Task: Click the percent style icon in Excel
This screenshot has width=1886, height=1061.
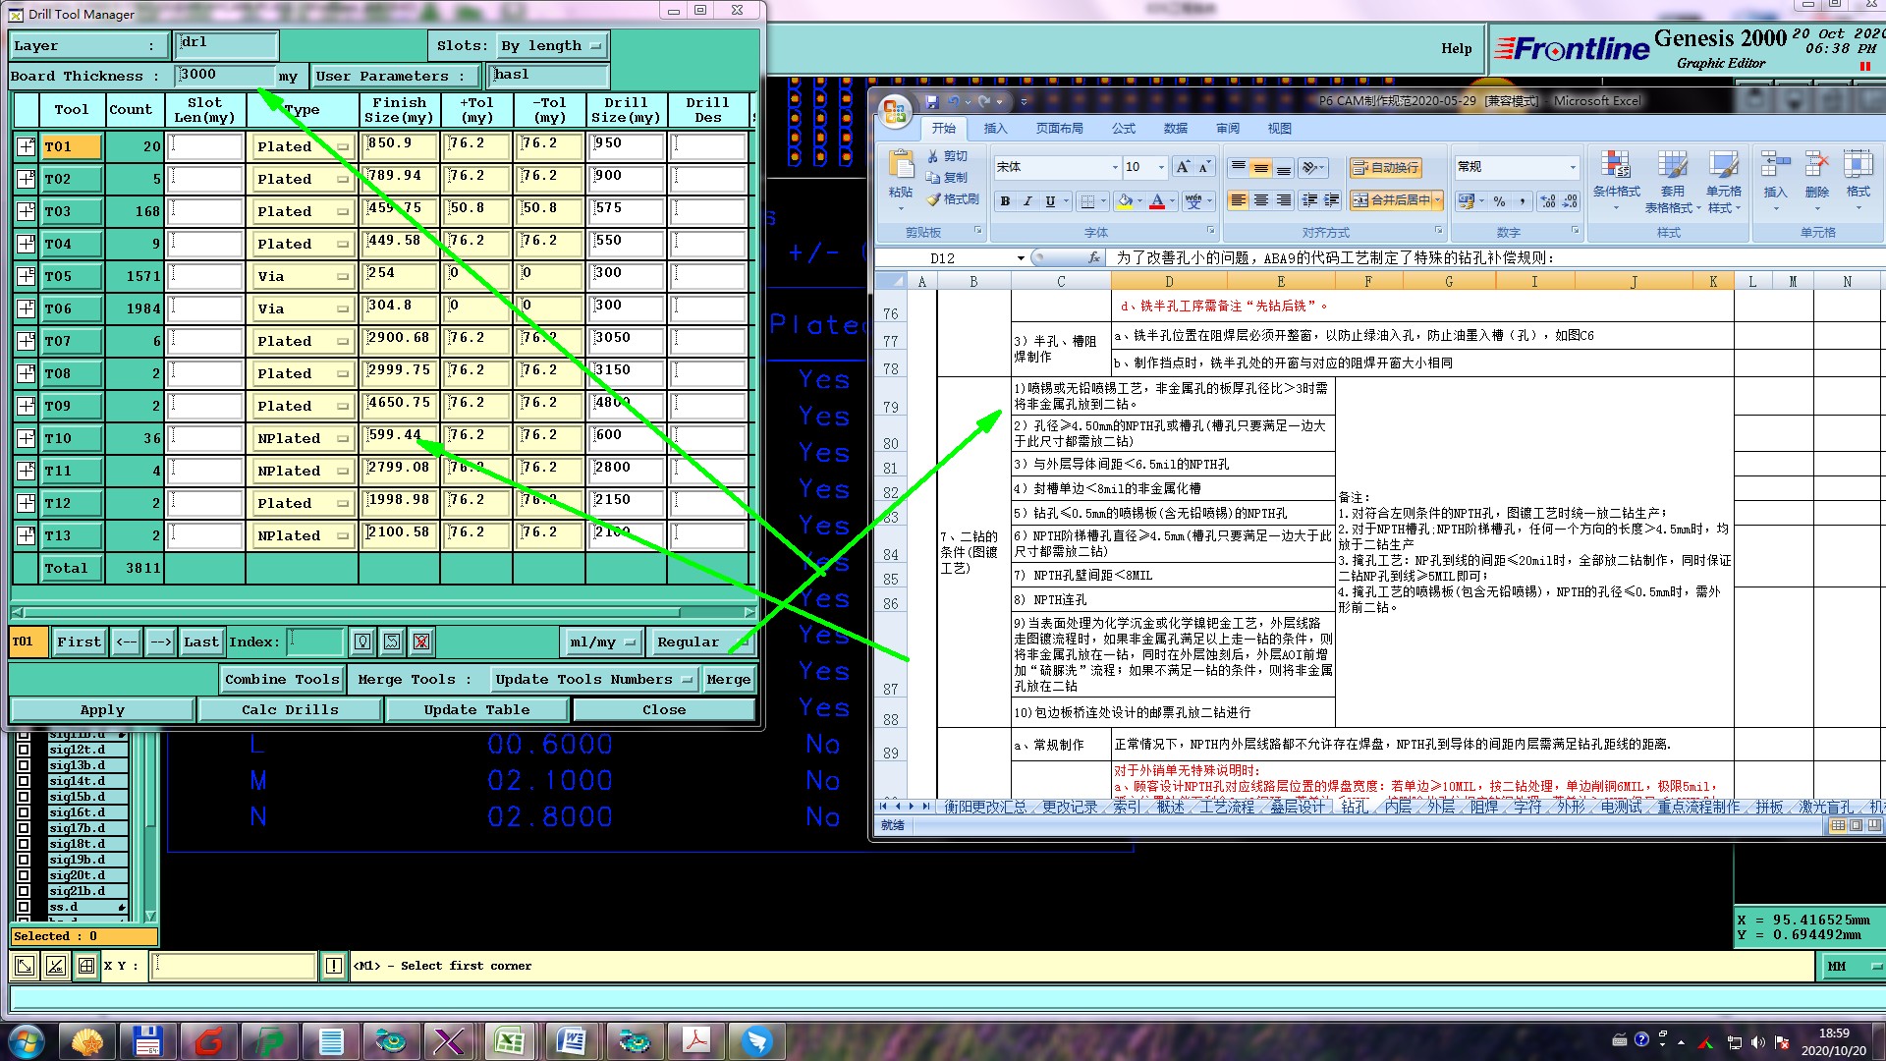Action: 1499,201
